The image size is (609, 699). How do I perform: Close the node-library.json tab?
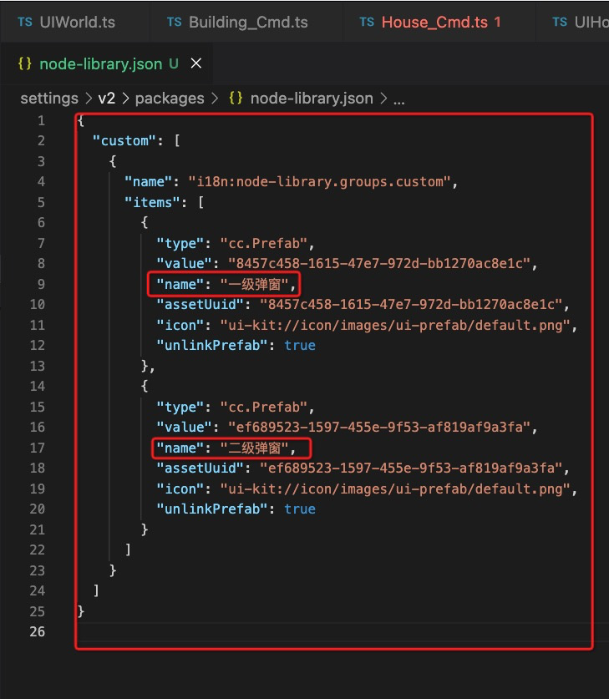pyautogui.click(x=196, y=63)
